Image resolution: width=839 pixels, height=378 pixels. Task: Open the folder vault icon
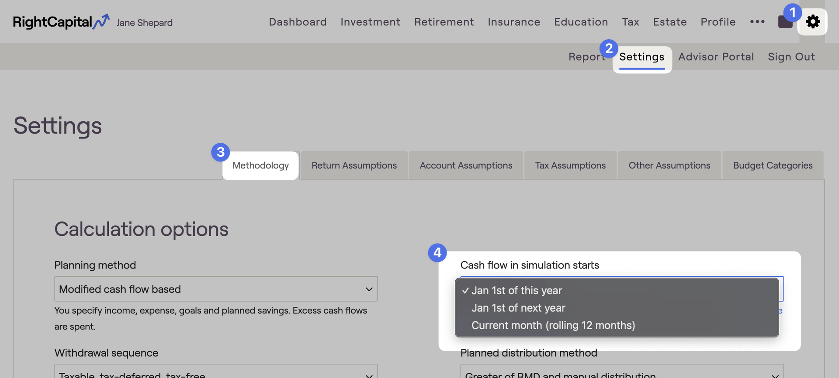(x=785, y=21)
